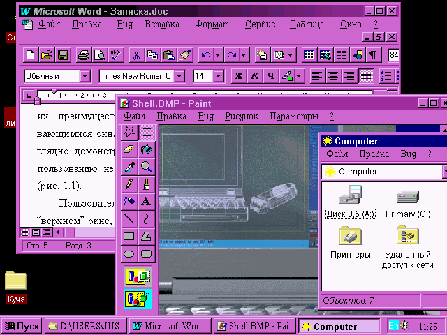Pick the Fill With Color bucket tool
The image size is (447, 335).
[147, 149]
